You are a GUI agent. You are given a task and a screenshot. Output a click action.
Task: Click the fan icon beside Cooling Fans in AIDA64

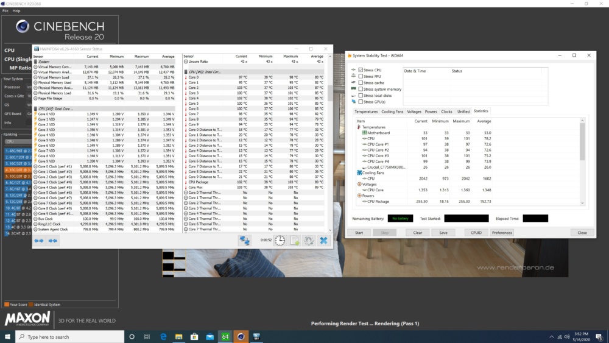(x=359, y=173)
